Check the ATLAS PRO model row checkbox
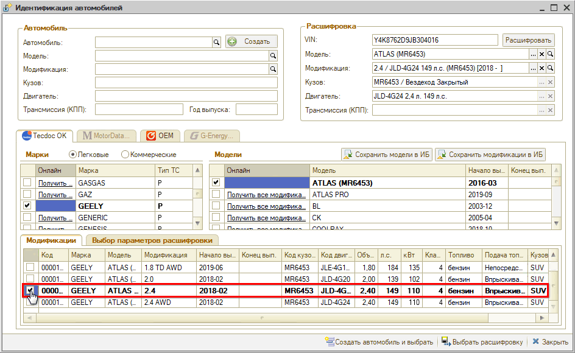 [216, 195]
